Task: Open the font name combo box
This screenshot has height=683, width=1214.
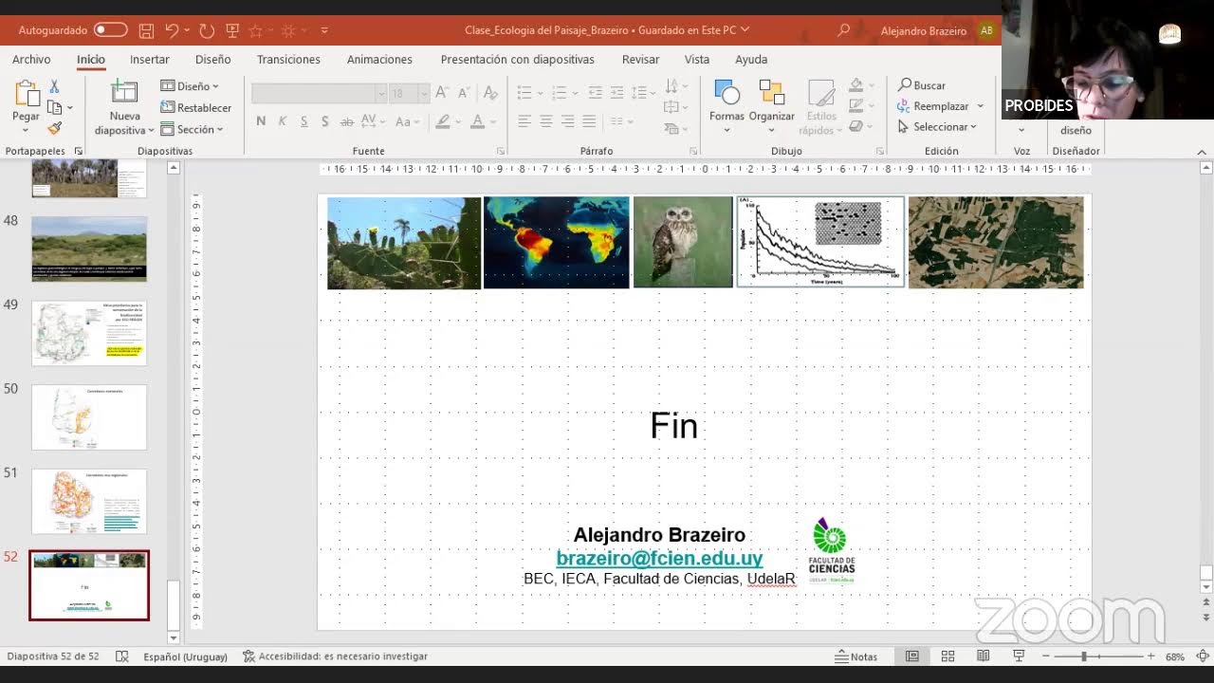Action: [319, 93]
